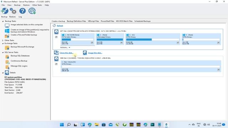Click the Image this disk icon
Image resolution: width=228 pixels, height=128 pixels.
coord(85,53)
